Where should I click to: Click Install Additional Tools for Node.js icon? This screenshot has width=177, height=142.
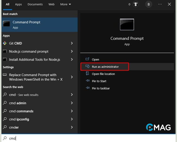pos(5,59)
